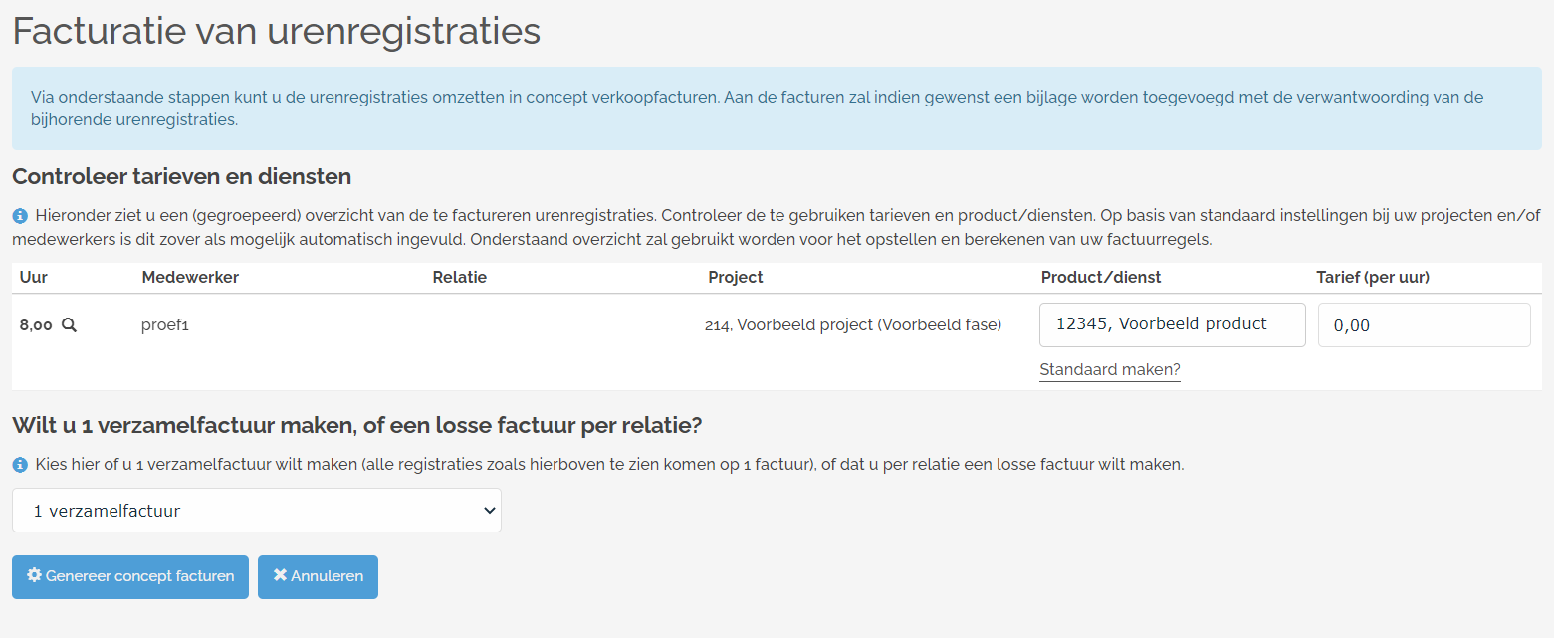This screenshot has width=1554, height=638.
Task: Click the magnifier icon next to 8,00
Action: point(69,324)
